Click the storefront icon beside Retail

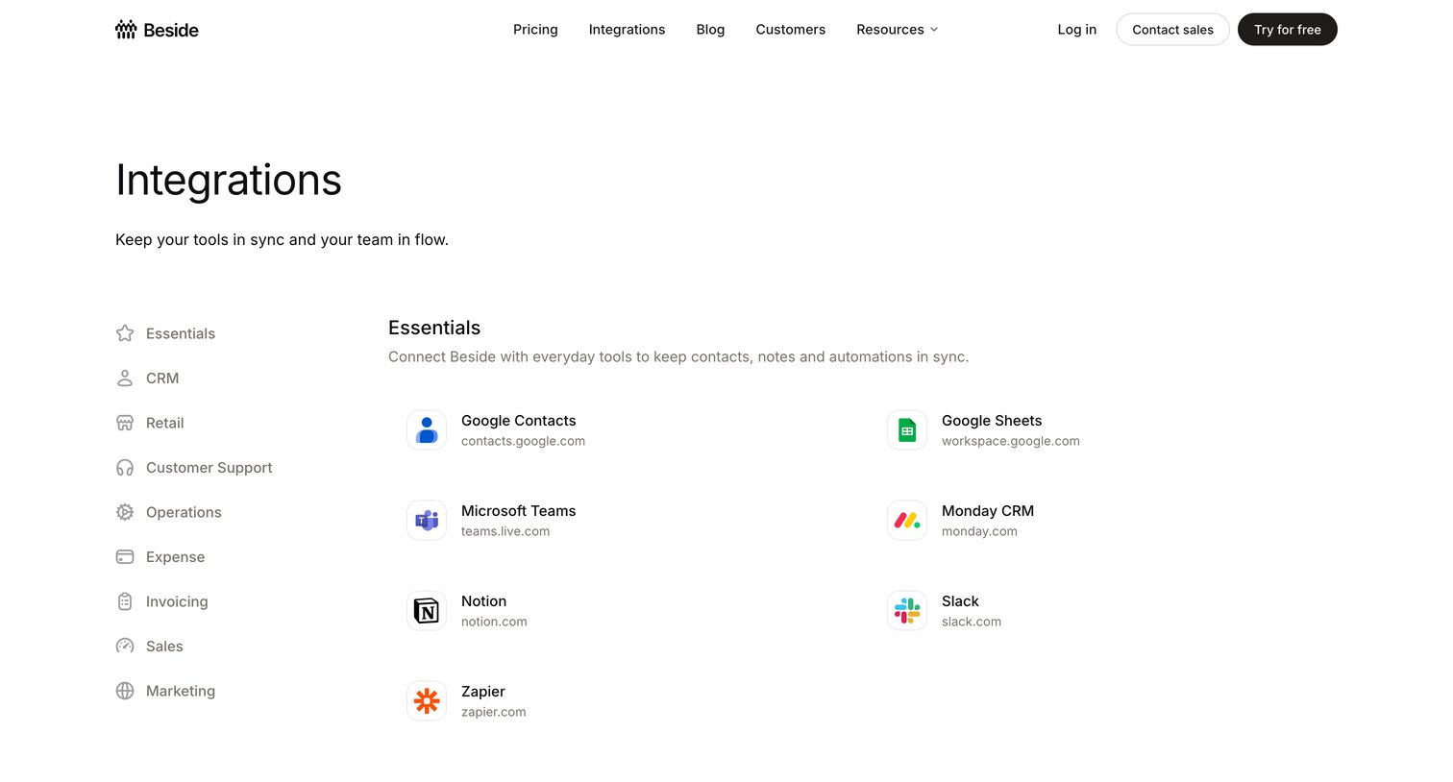coord(125,423)
